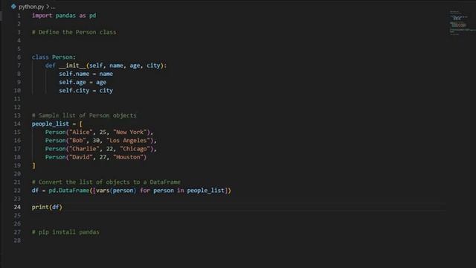The height and width of the screenshot is (268, 476).
Task: Click line number 6 in gutter
Action: (x=19, y=57)
